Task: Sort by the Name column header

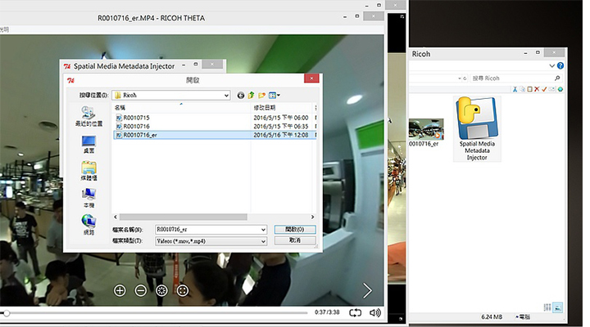Action: pyautogui.click(x=181, y=108)
